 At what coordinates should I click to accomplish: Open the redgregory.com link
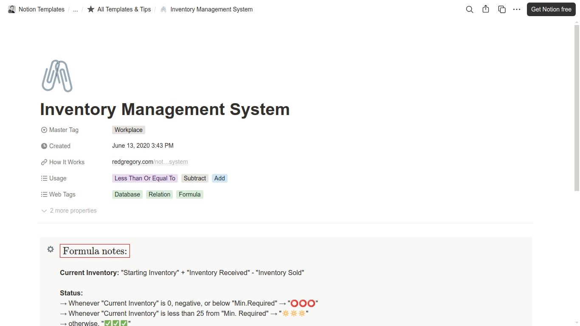tap(150, 162)
